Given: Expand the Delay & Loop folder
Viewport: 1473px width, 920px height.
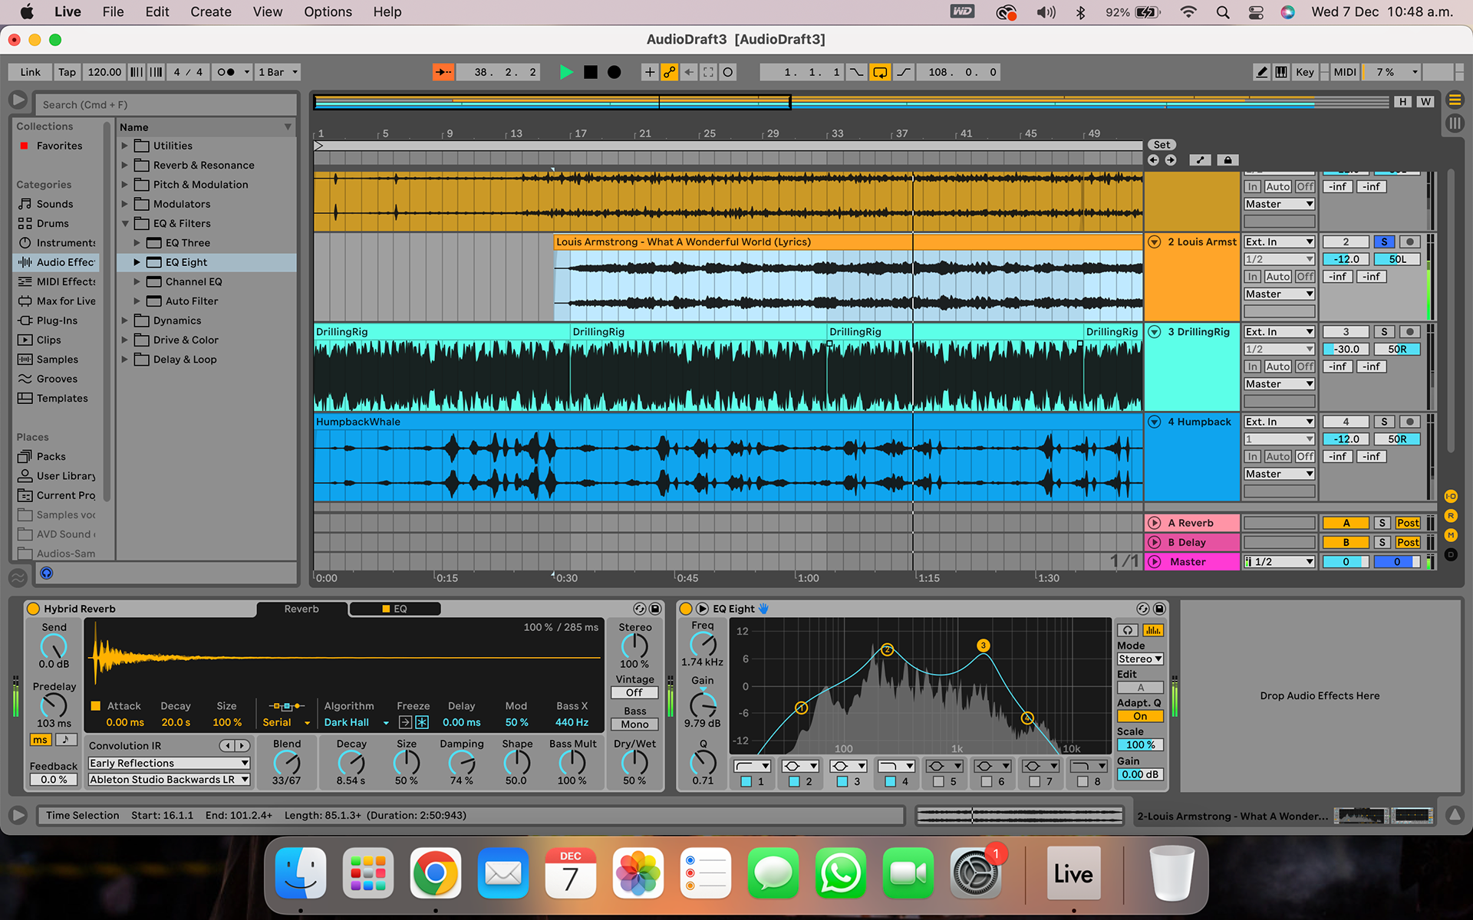Looking at the screenshot, I should click(124, 360).
